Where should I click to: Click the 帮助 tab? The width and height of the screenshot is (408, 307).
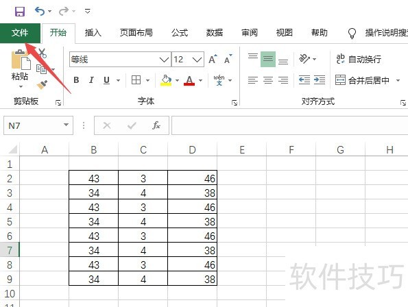[x=319, y=33]
